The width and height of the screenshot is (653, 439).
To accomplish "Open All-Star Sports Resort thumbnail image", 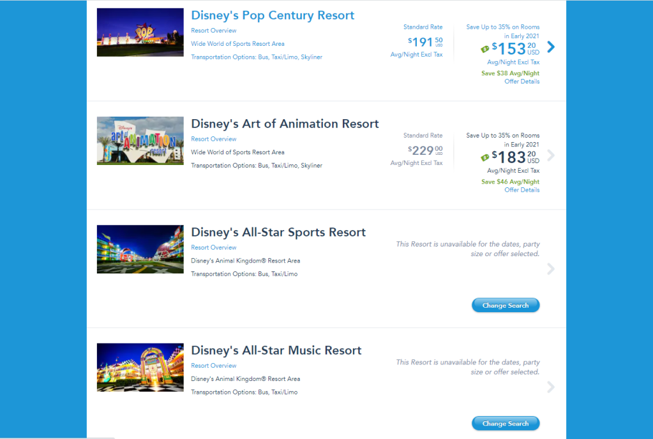I will pyautogui.click(x=140, y=249).
